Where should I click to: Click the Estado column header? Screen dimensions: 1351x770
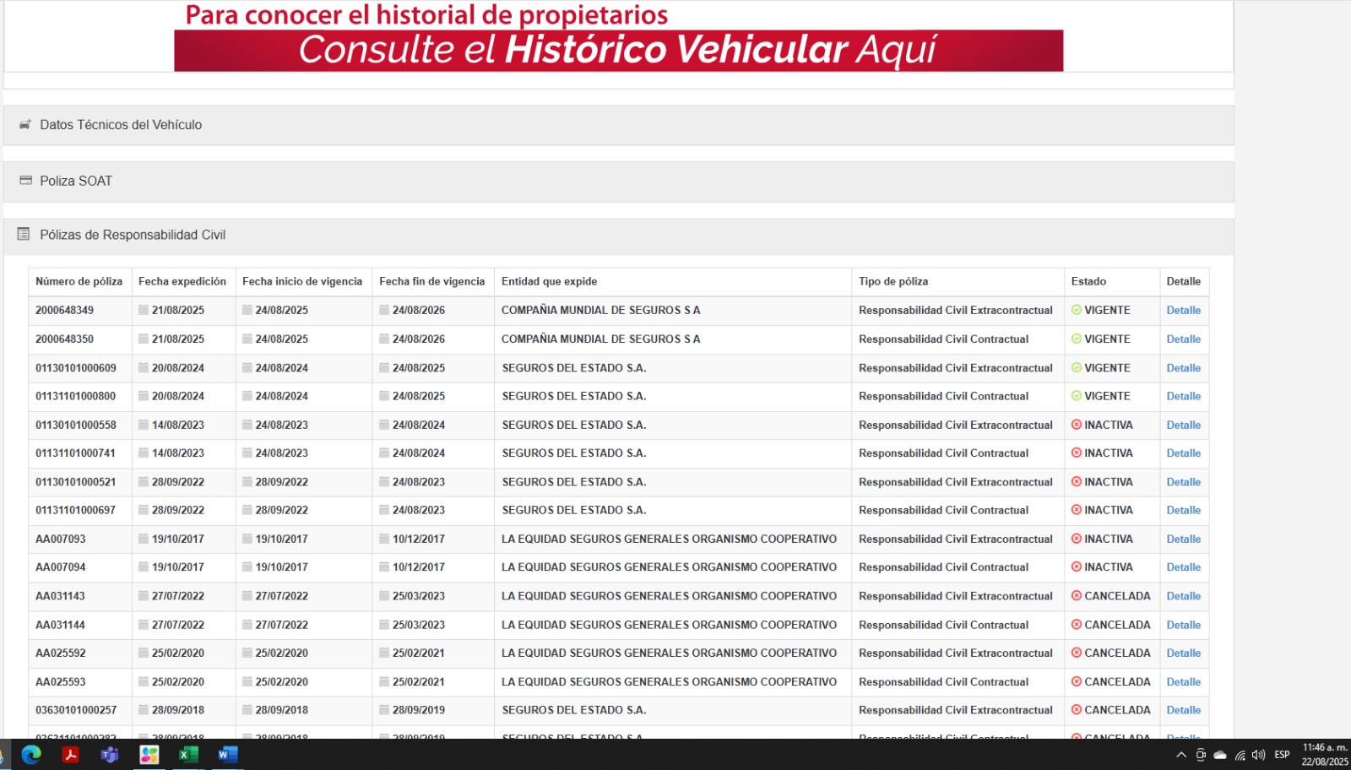pyautogui.click(x=1088, y=281)
